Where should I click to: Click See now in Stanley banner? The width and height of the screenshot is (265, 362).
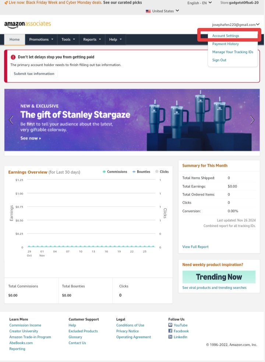(31, 138)
